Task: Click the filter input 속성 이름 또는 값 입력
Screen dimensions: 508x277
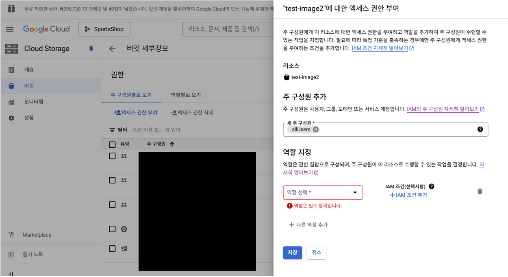Action: pos(156,130)
